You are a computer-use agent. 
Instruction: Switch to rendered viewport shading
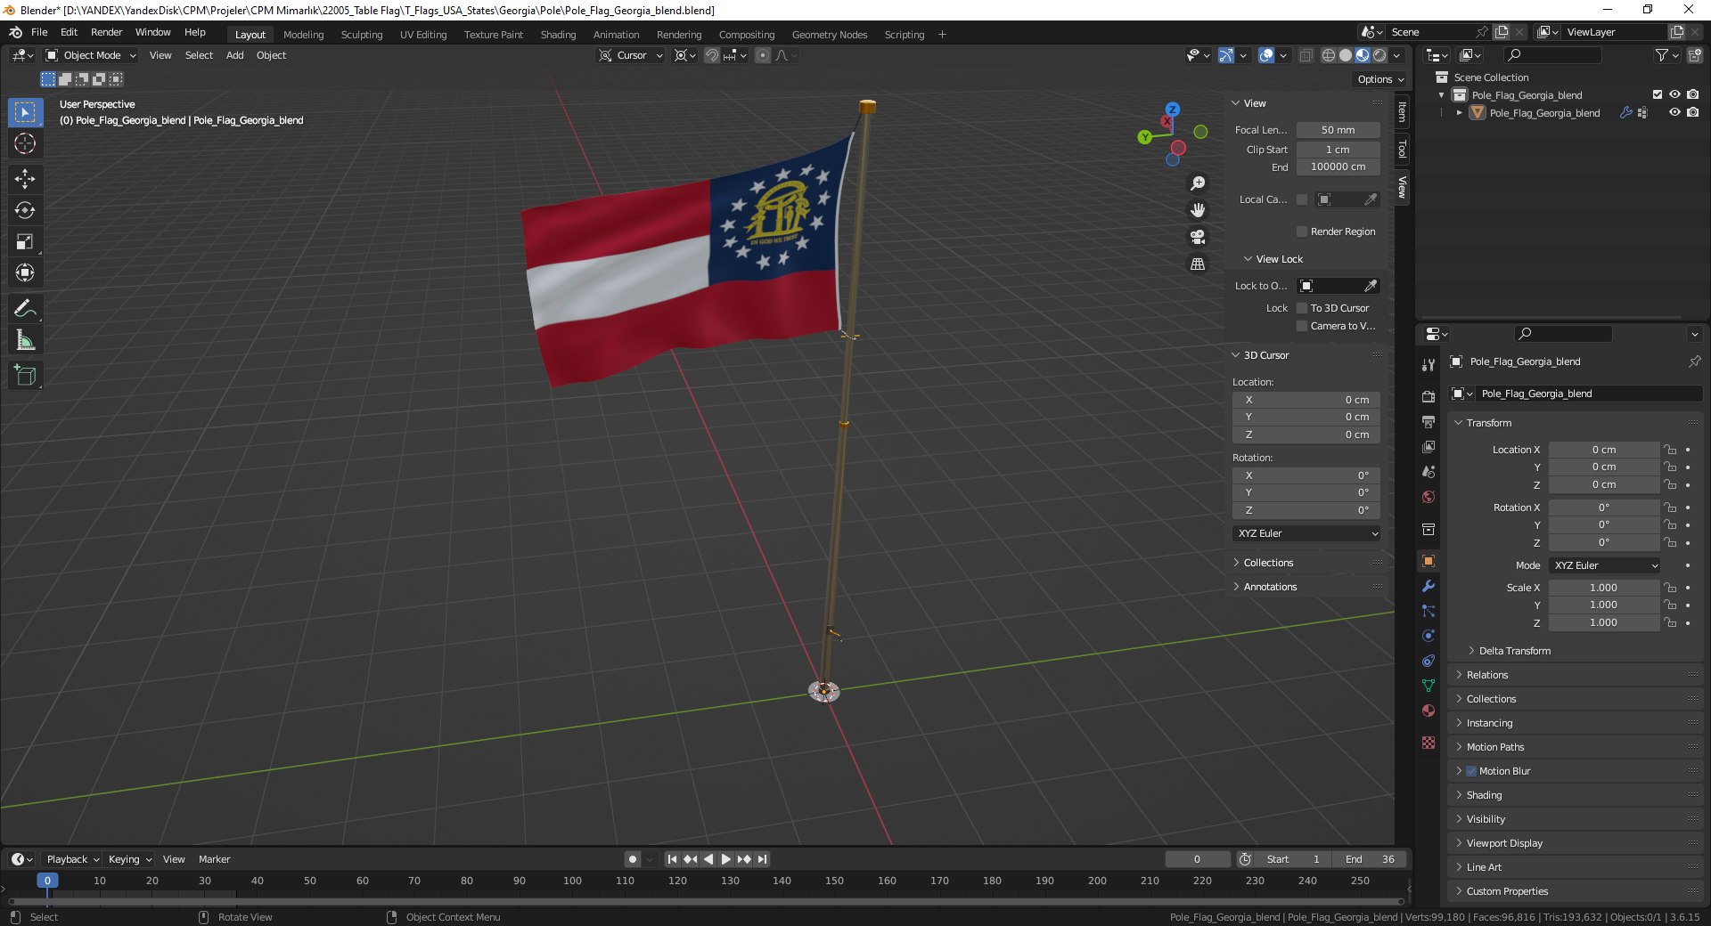1379,55
